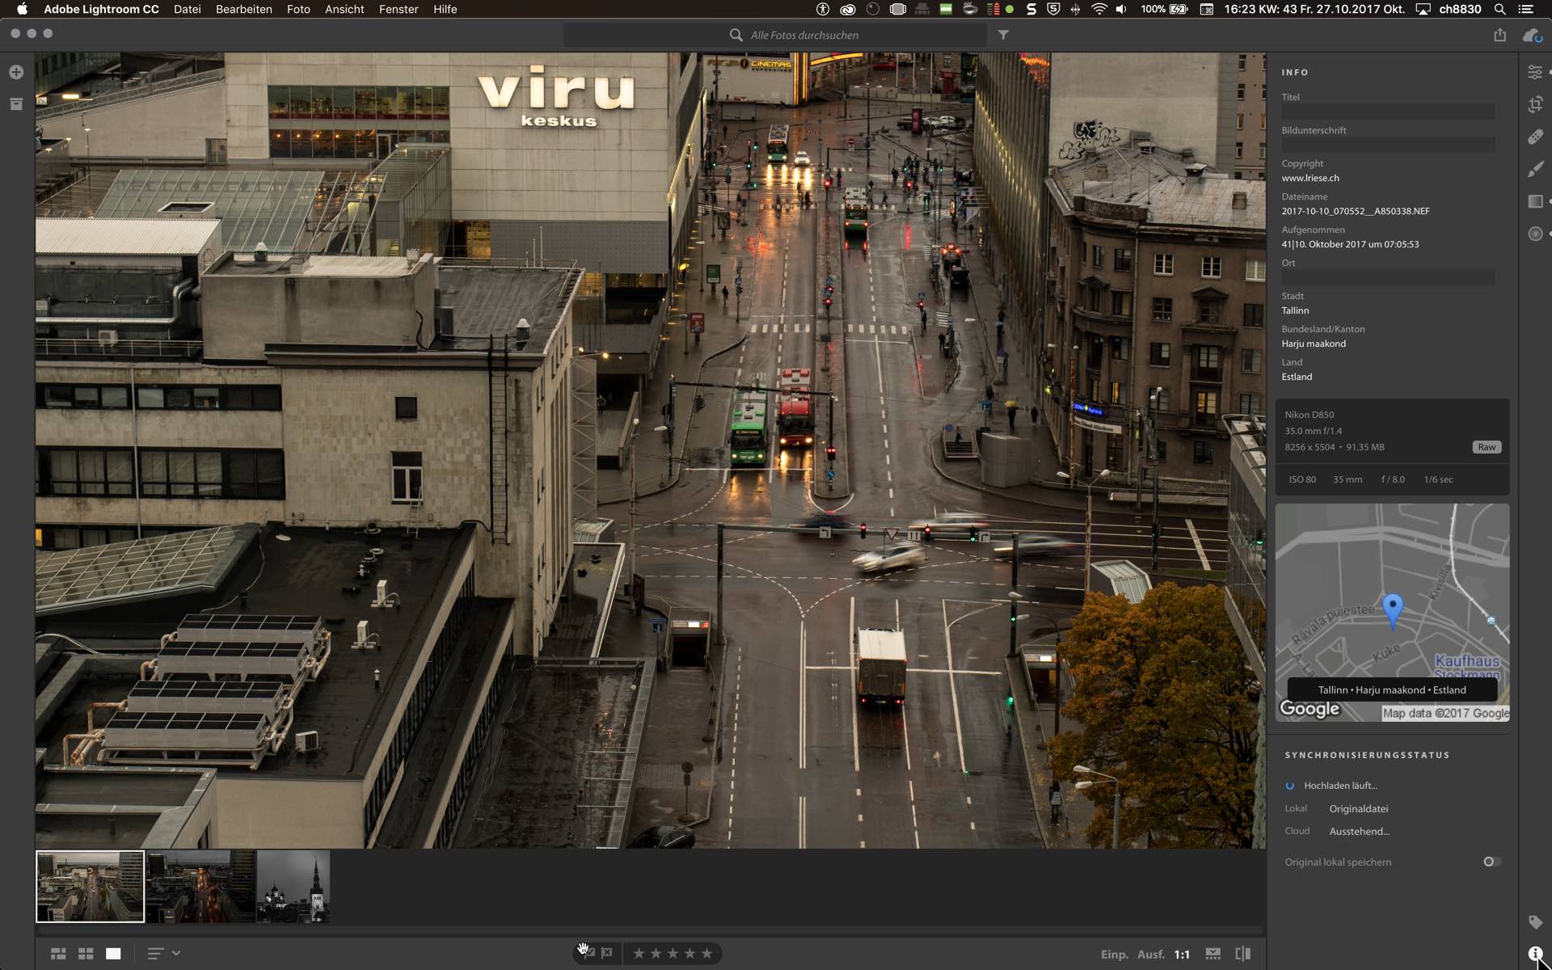Image resolution: width=1552 pixels, height=970 pixels.
Task: Toggle the Info panel icon
Action: pos(1535,954)
